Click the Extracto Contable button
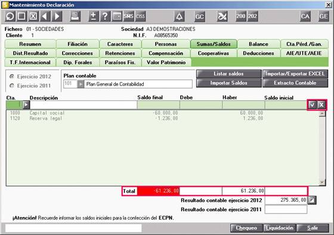 pos(295,83)
